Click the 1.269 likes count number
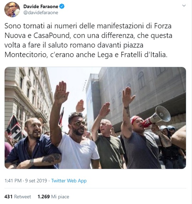Image resolution: width=192 pixels, height=204 pixels. 43,197
